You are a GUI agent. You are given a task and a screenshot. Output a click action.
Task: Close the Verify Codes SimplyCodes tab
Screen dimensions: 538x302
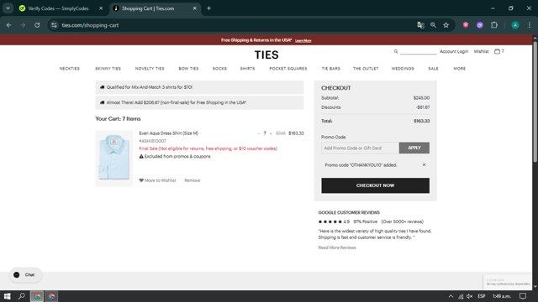(x=101, y=8)
